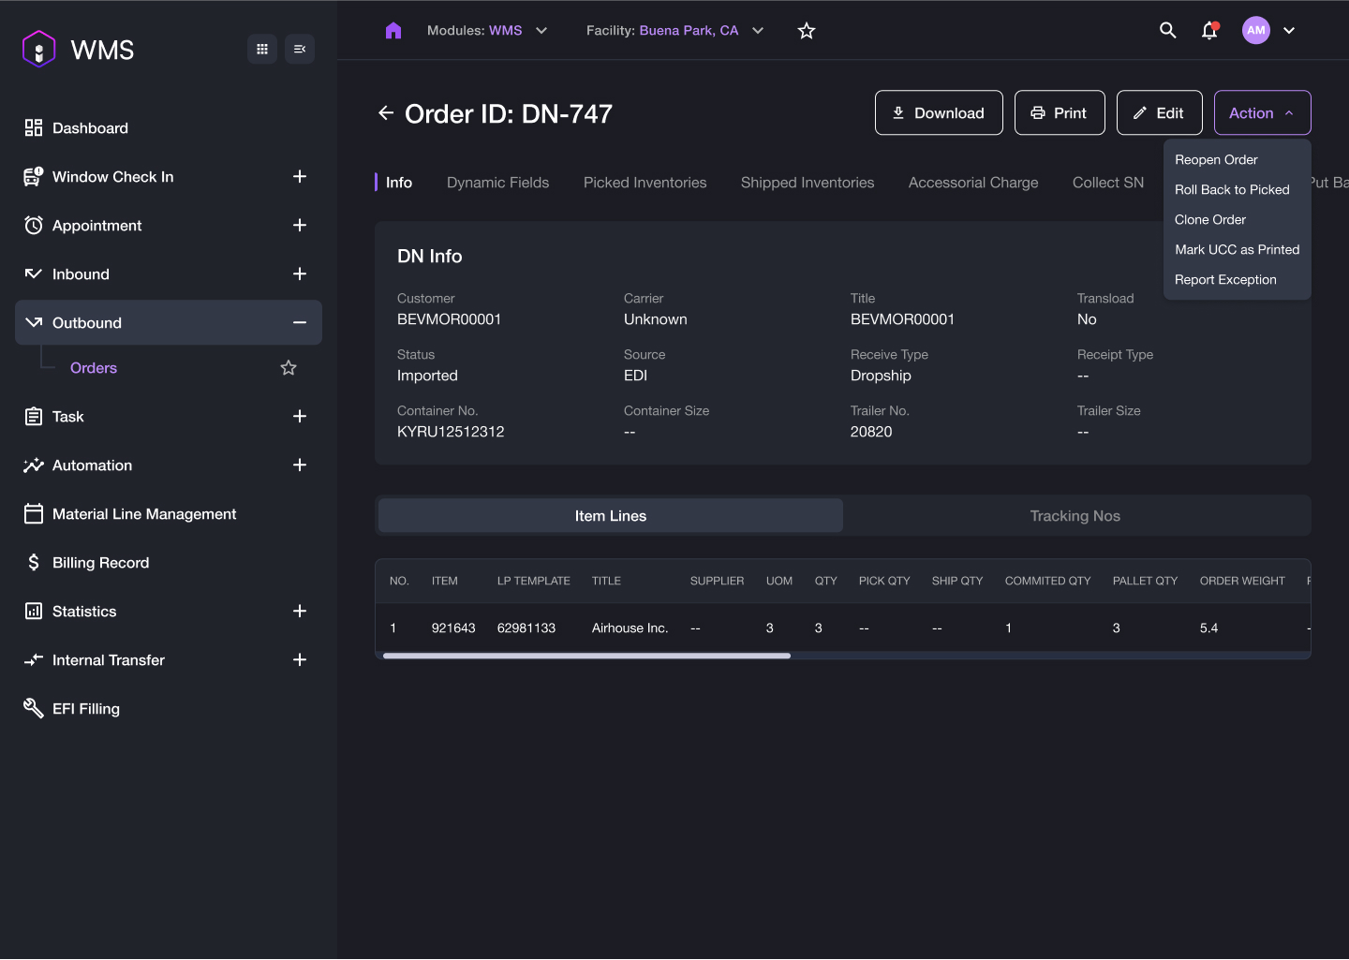Click the Window Check In truck icon
The image size is (1349, 960).
(34, 176)
